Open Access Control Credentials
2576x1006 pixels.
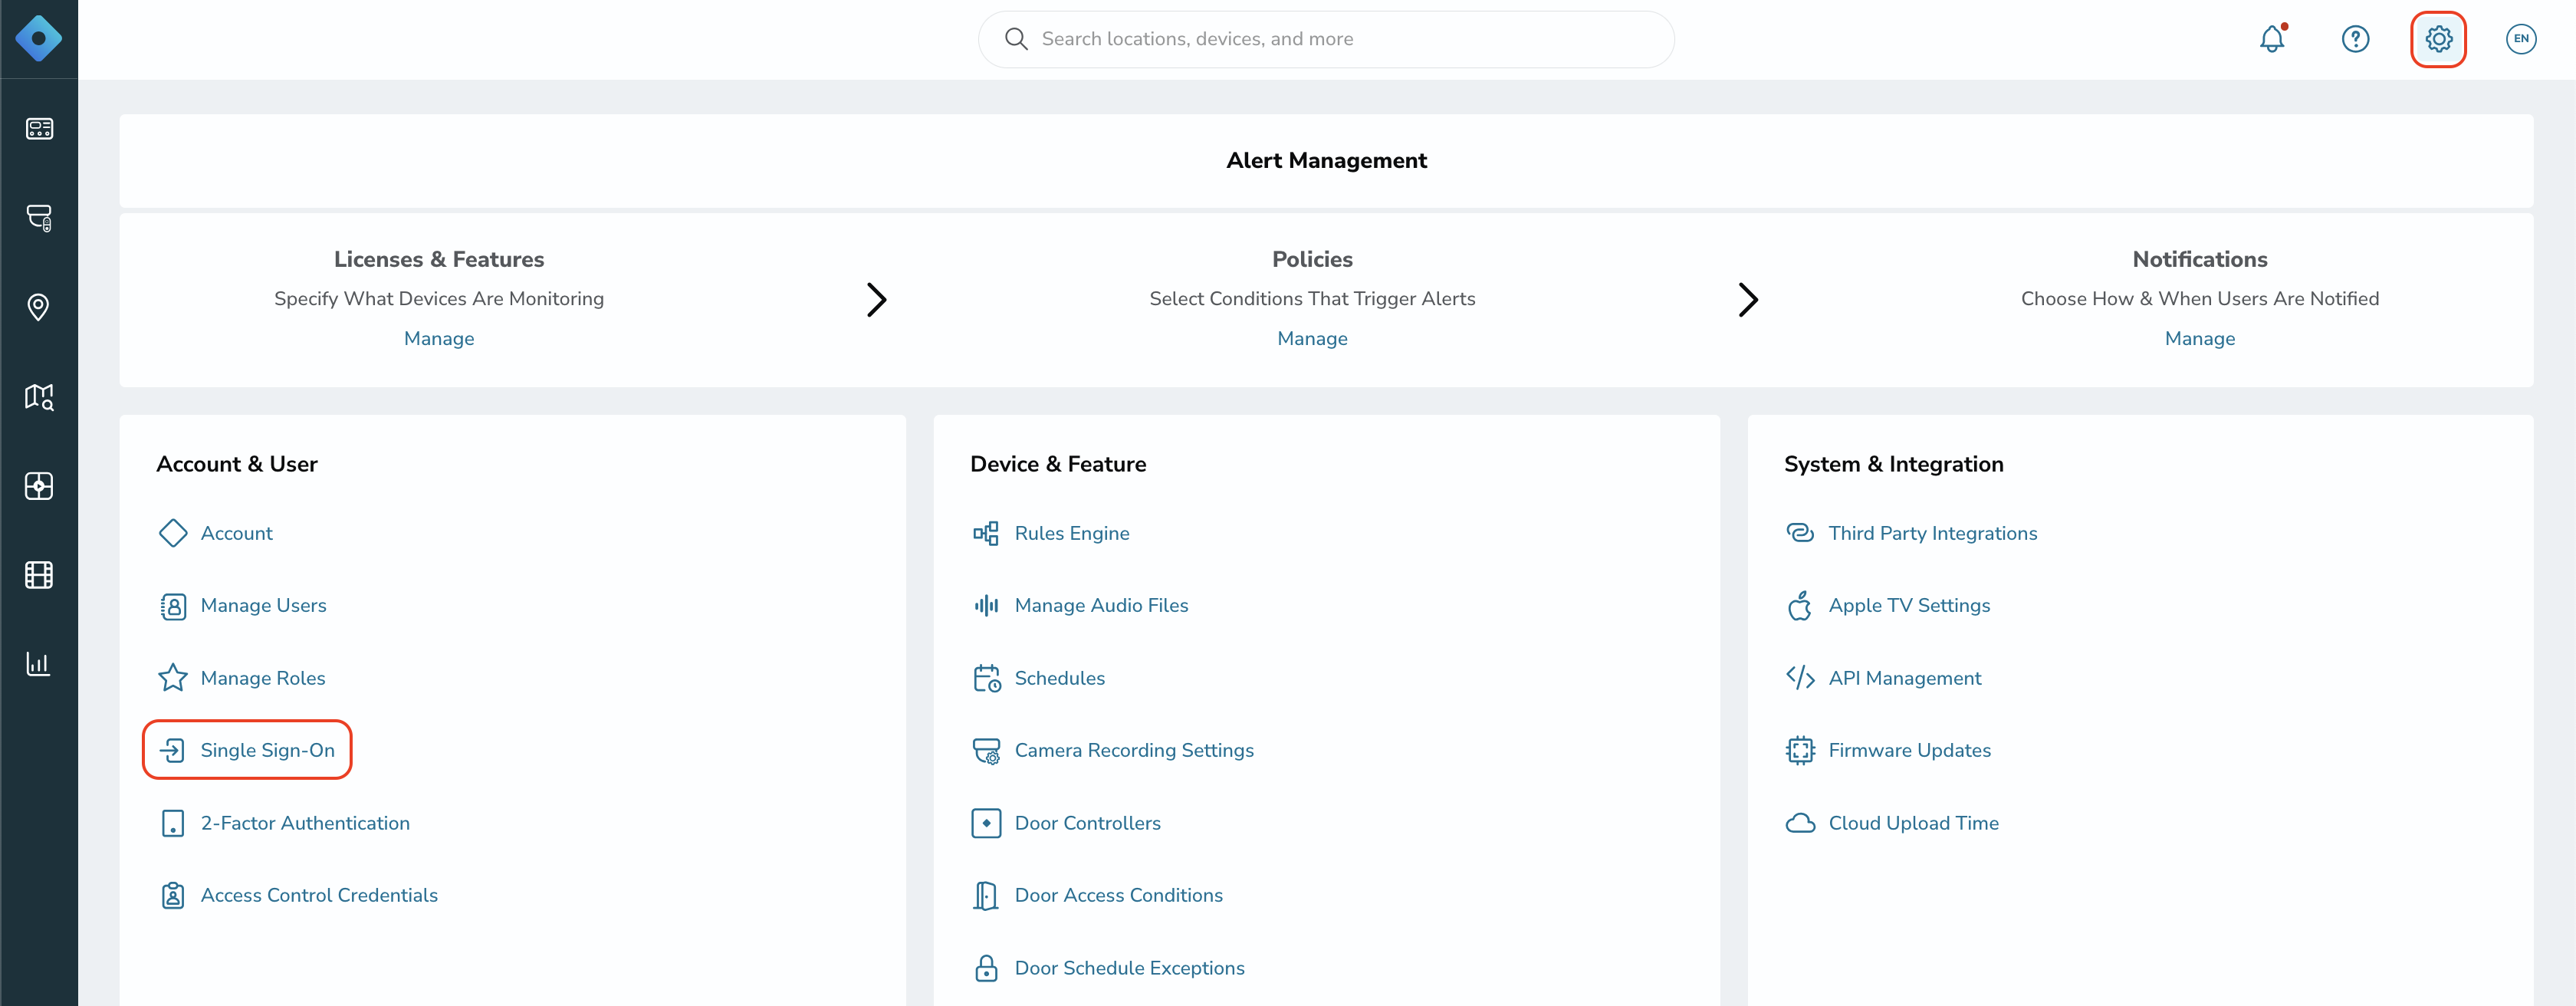click(x=319, y=895)
